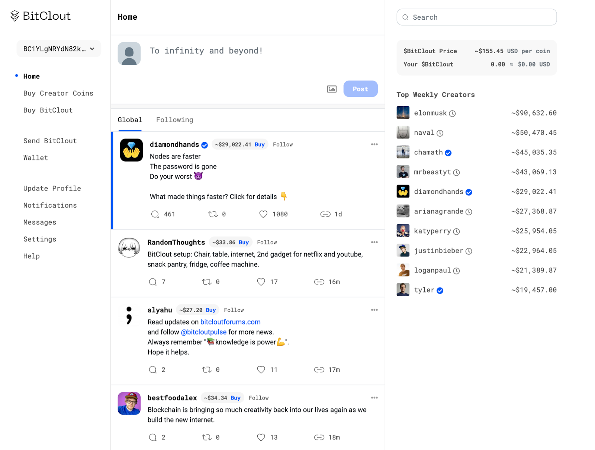Open comments on diamondhands post

tap(155, 214)
